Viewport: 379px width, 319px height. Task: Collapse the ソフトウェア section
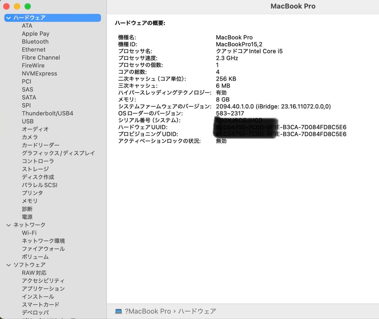[8, 265]
